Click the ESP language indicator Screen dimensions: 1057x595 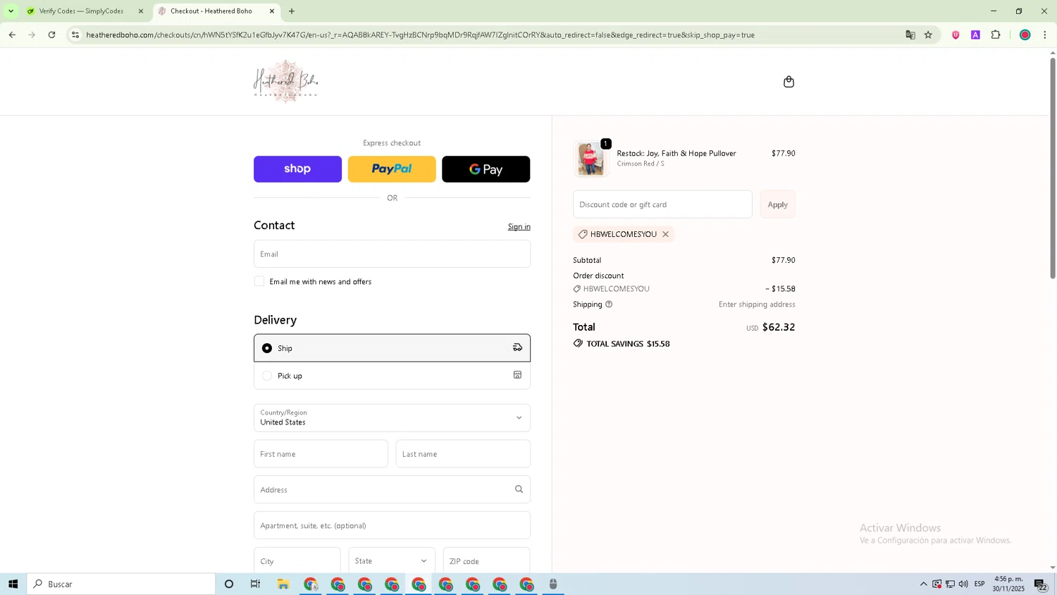979,584
